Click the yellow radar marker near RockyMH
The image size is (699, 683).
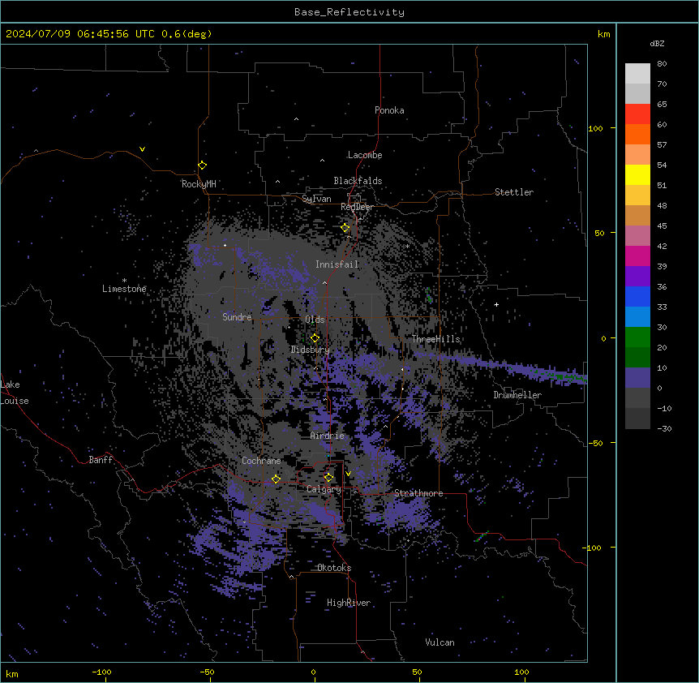[203, 165]
